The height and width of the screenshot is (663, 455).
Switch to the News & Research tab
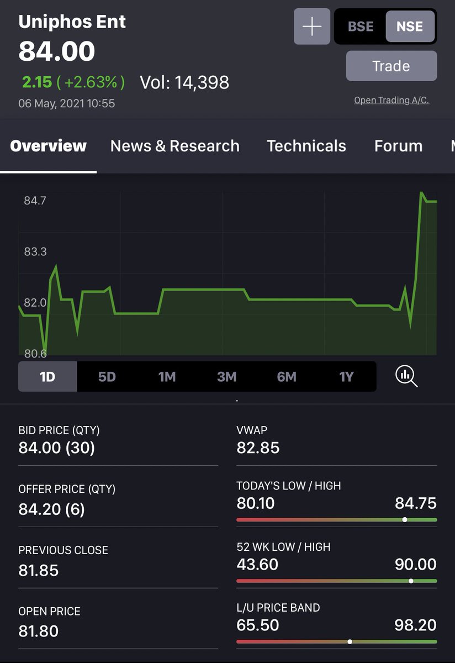[174, 145]
